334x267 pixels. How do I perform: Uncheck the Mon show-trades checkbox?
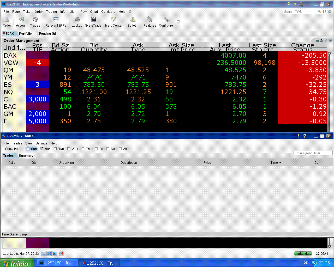pyautogui.click(x=41, y=149)
